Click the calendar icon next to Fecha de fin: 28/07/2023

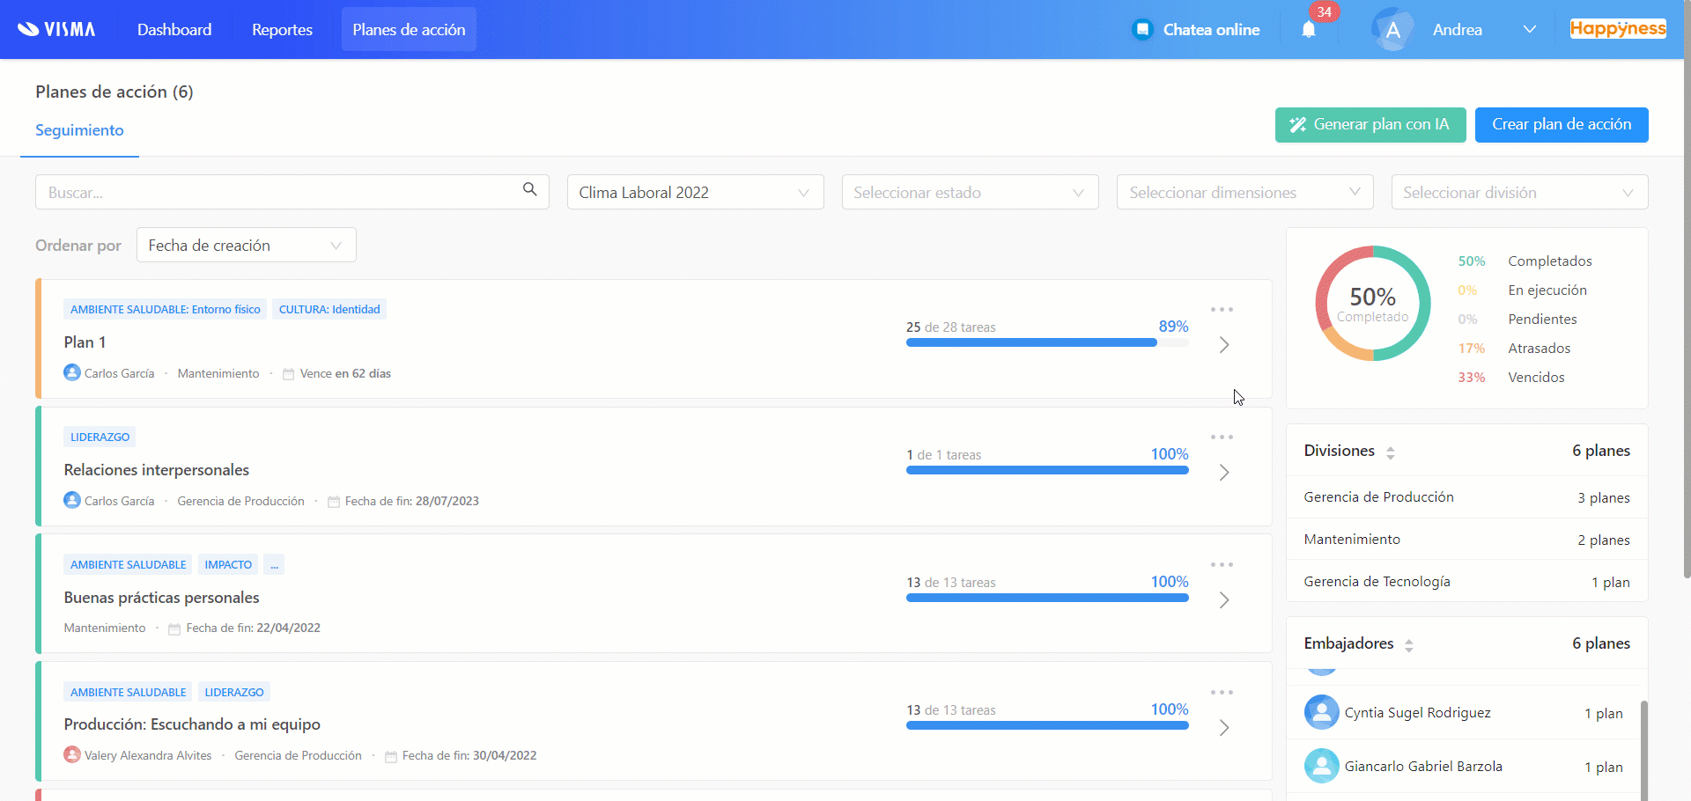click(334, 502)
